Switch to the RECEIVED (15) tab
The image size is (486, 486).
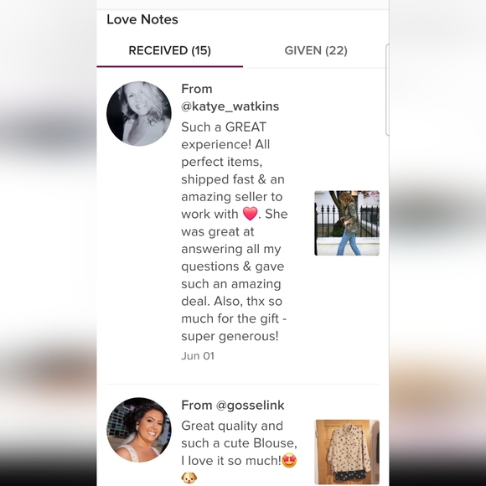click(x=169, y=50)
